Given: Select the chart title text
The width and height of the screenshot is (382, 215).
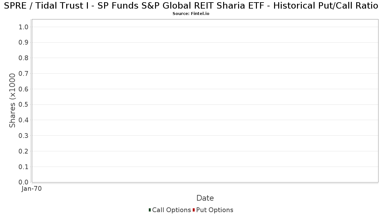Looking at the screenshot, I should pyautogui.click(x=191, y=6).
